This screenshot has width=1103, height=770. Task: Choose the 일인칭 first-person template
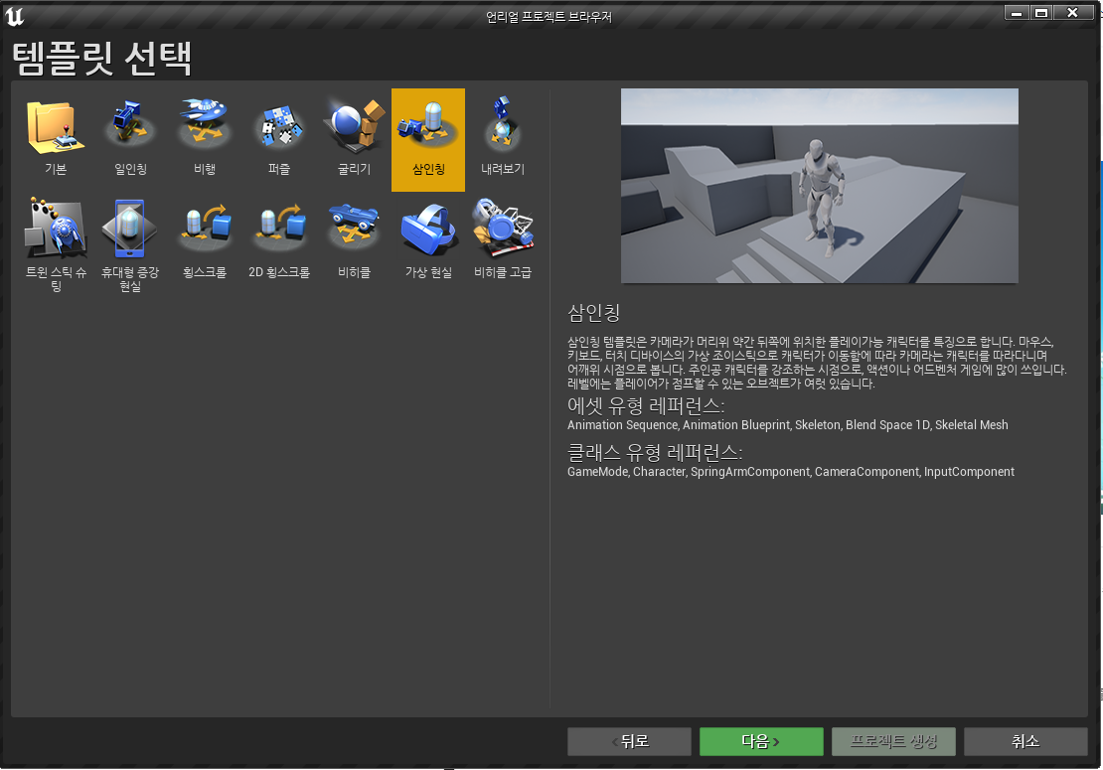click(130, 139)
